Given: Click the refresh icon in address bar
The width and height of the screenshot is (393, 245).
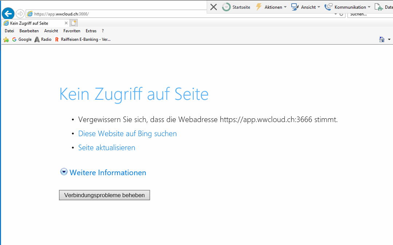Looking at the screenshot, I should [341, 14].
